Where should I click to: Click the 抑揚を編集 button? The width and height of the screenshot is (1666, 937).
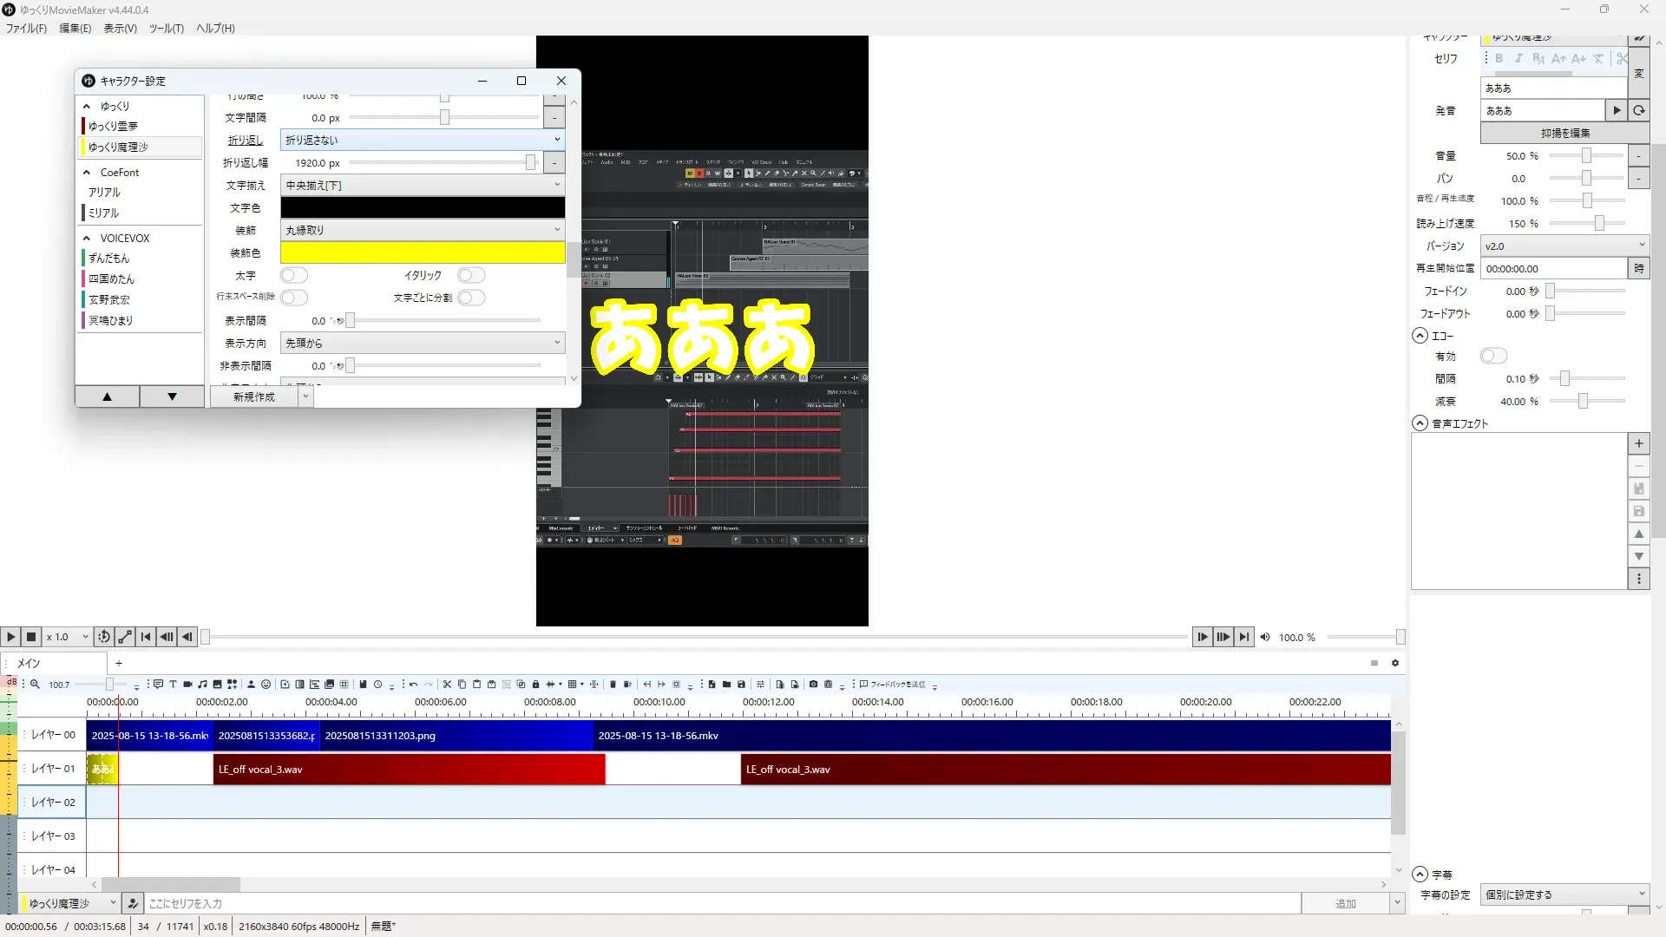tap(1564, 133)
